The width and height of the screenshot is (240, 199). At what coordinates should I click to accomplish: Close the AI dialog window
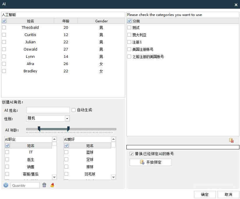click(x=236, y=5)
